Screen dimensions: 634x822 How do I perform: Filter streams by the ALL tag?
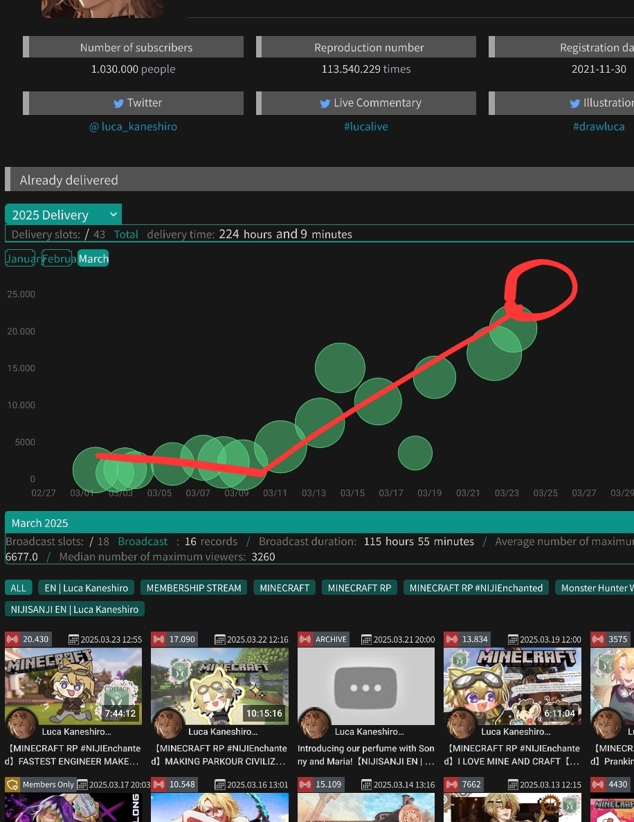tap(18, 588)
